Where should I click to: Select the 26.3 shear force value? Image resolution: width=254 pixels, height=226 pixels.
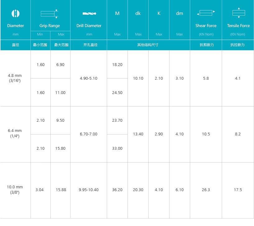[206, 190]
